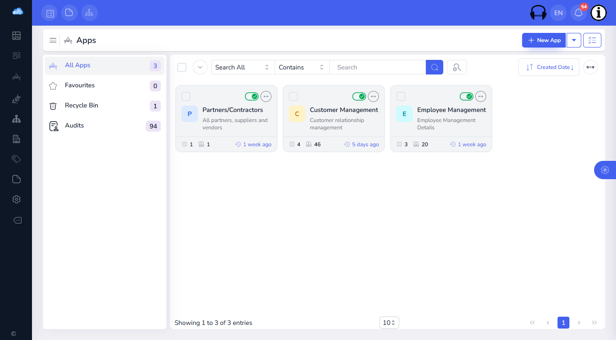Open the calendar icon in left sidebar
This screenshot has height=340, width=616.
click(16, 36)
